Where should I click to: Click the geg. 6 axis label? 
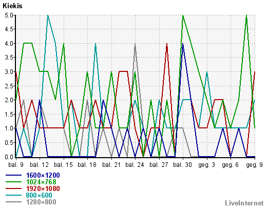click(231, 165)
